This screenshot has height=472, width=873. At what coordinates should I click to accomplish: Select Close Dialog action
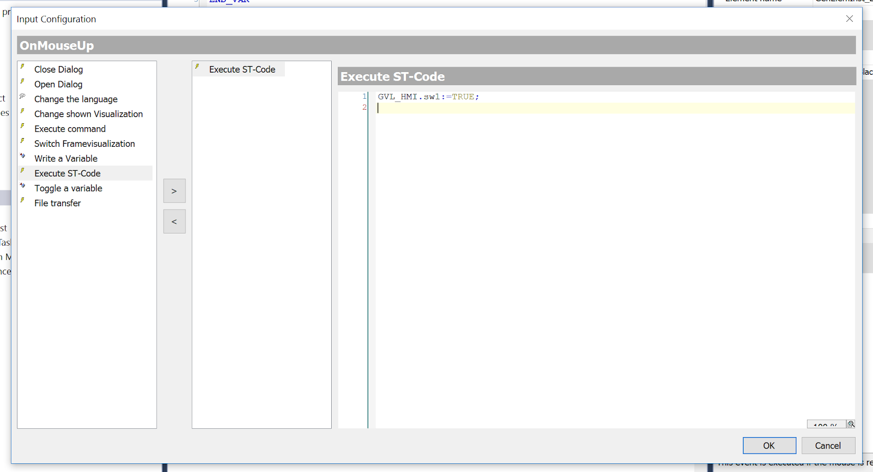58,69
